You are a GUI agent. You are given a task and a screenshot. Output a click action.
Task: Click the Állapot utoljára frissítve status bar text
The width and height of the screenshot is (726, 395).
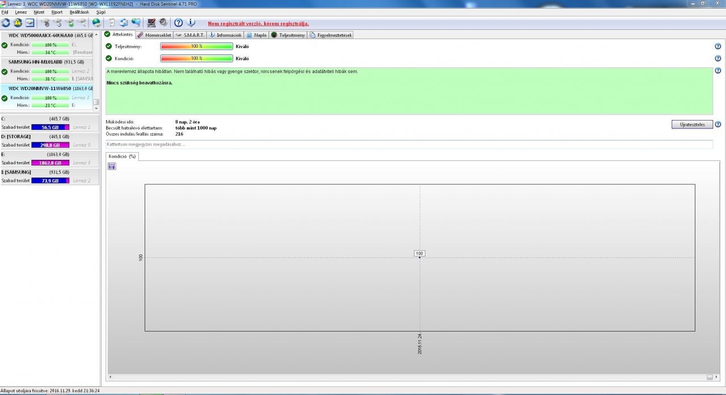point(50,391)
